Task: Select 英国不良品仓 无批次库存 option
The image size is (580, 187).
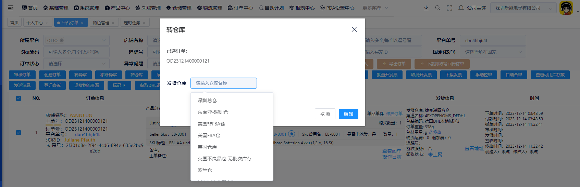Action: pyautogui.click(x=232, y=159)
